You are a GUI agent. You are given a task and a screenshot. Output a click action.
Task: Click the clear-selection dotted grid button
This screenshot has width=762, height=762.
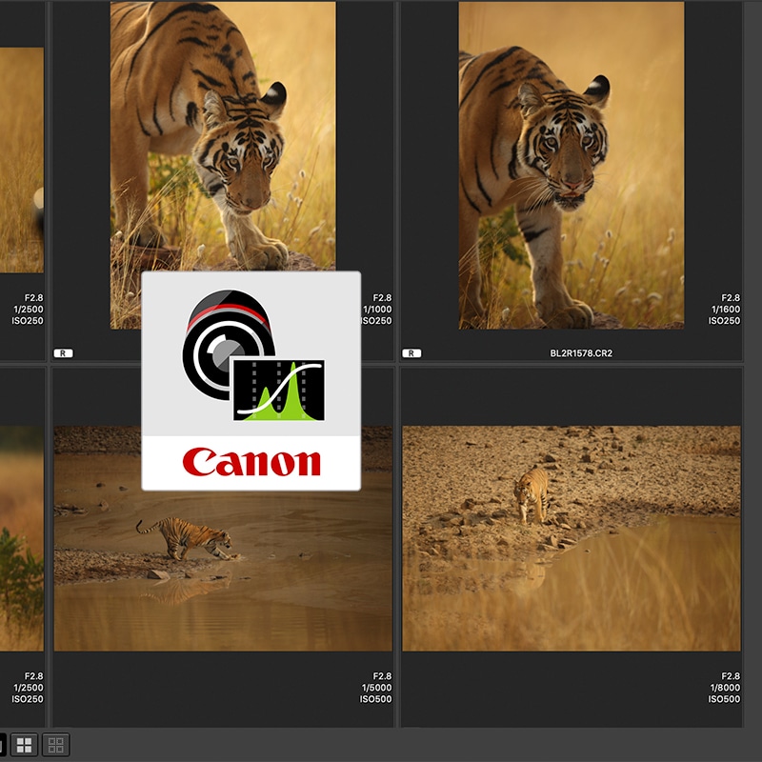point(56,745)
